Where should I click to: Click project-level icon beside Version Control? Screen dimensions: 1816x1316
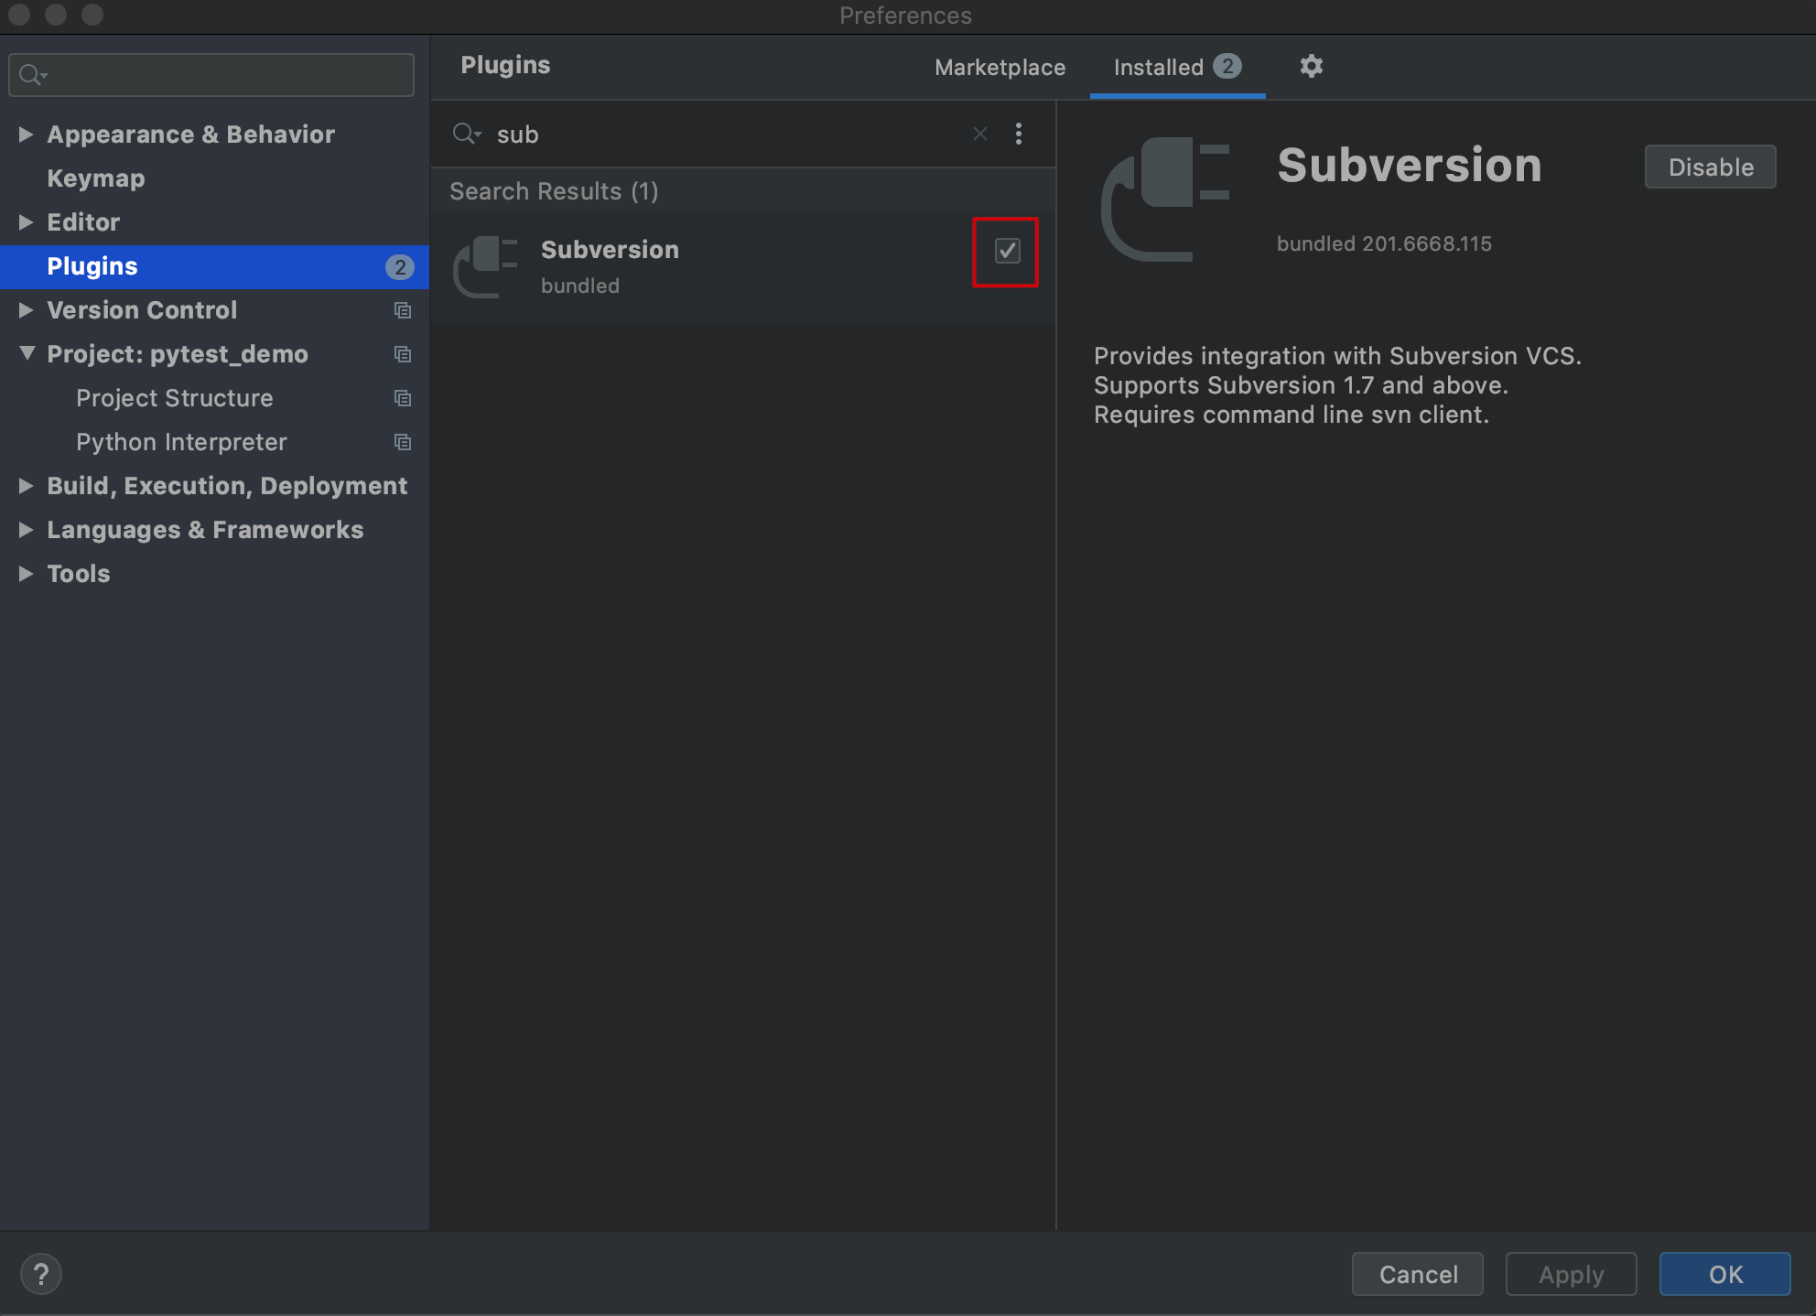[x=403, y=310]
